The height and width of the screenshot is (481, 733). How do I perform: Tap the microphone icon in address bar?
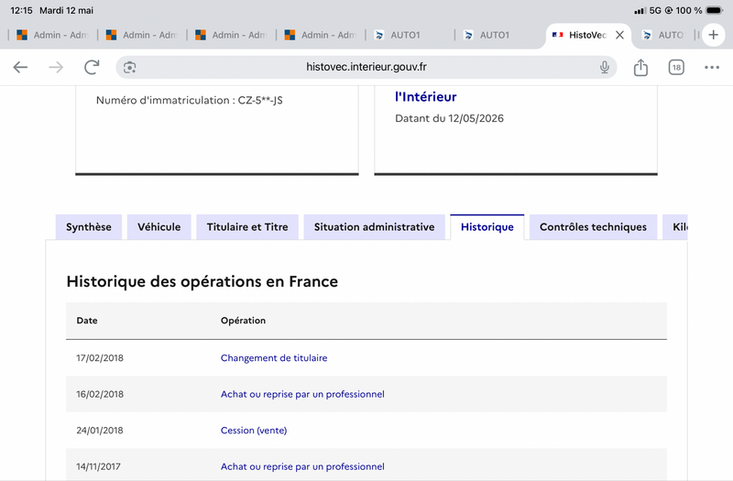point(605,67)
